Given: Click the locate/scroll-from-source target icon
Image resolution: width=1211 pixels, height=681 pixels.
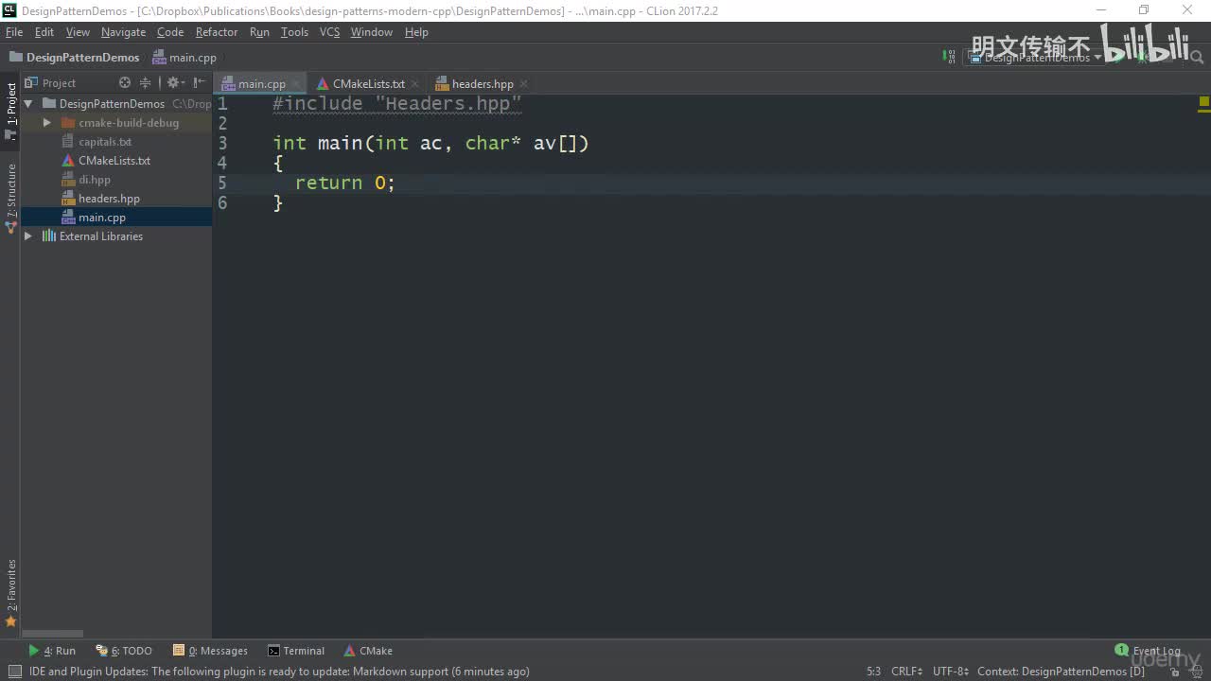Looking at the screenshot, I should 125,83.
